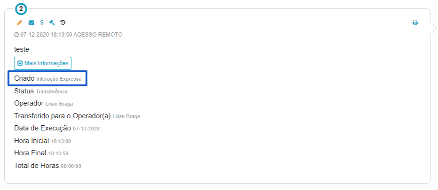Click the Data de Execução date 07-12-2020
Screen dimensions: 438x190
(86, 129)
